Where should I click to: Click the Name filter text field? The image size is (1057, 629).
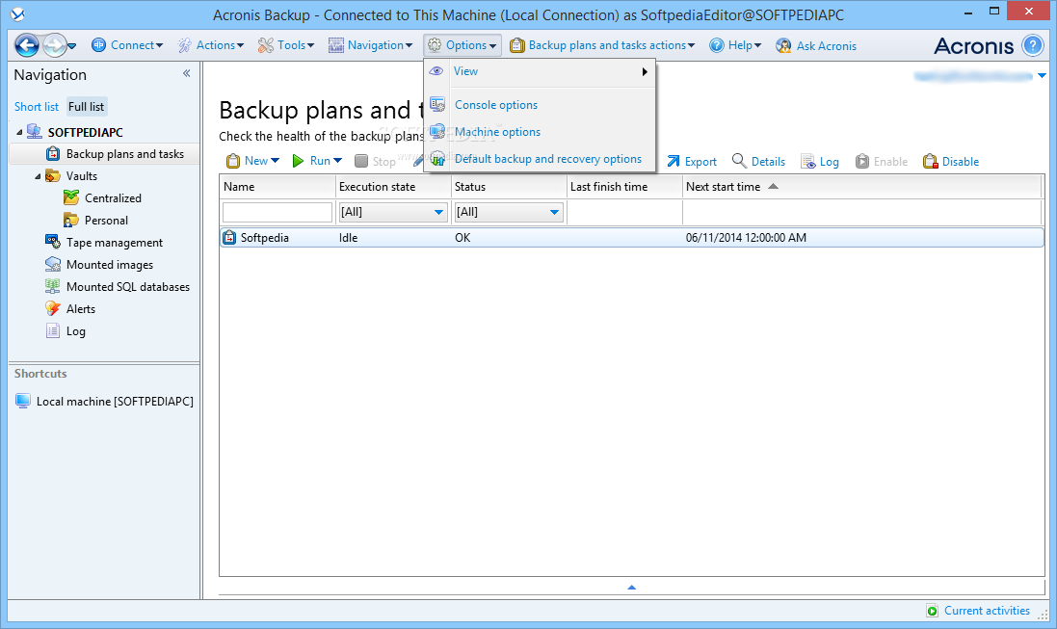(x=277, y=212)
